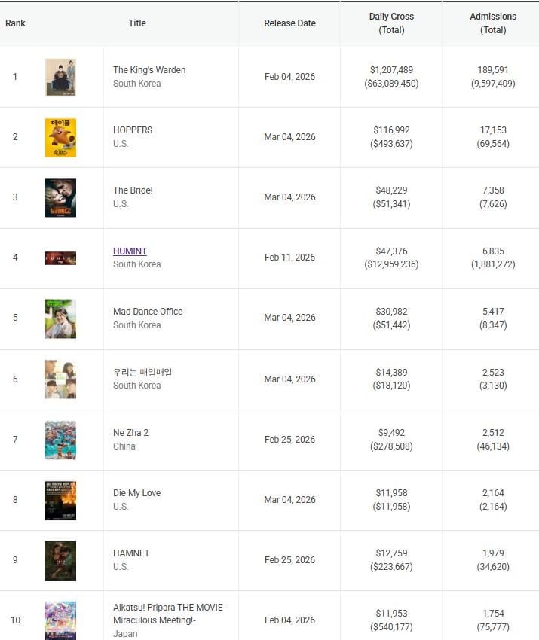539x640 pixels.
Task: Click the Rank column header
Action: click(x=15, y=23)
